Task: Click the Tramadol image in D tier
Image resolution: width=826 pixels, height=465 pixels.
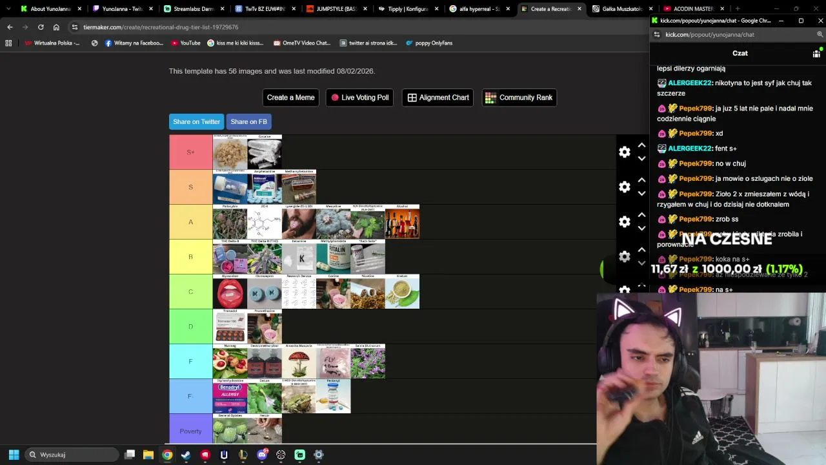Action: point(230,326)
